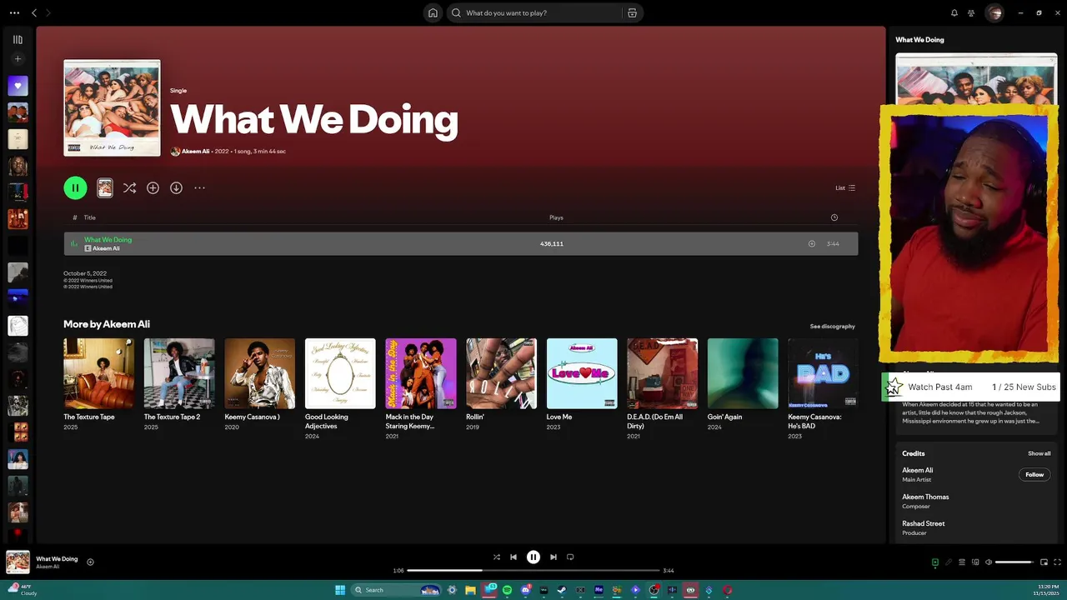Add What We Doing track to Liked Songs
Screen dimensions: 1067x600
[811, 243]
